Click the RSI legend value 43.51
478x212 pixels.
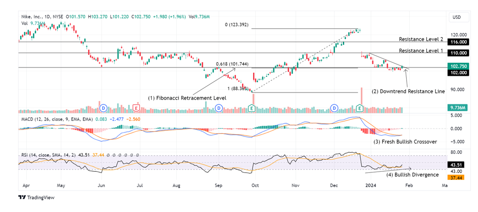coord(84,155)
